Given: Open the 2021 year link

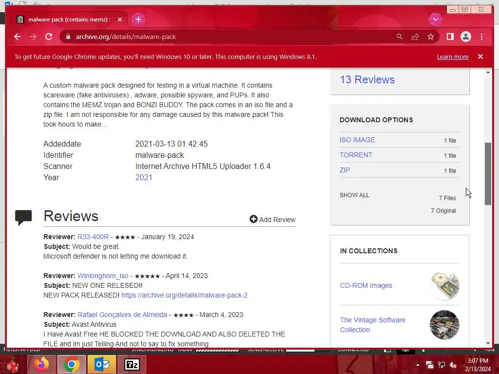Looking at the screenshot, I should point(144,177).
